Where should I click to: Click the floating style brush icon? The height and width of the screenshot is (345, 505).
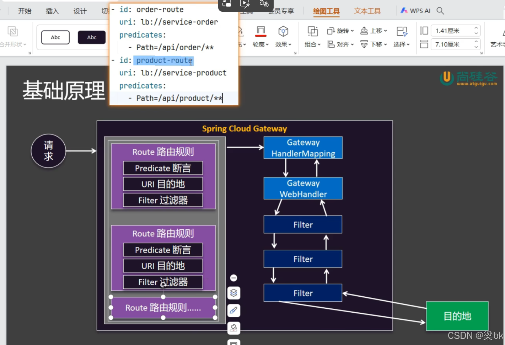coord(233,310)
